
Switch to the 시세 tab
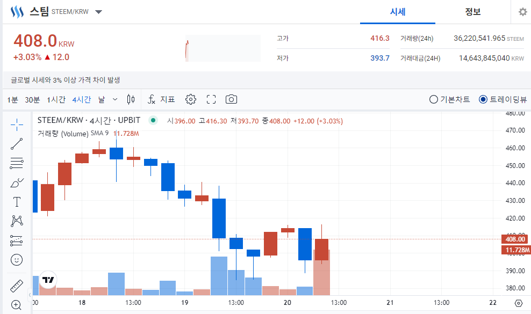pyautogui.click(x=398, y=12)
